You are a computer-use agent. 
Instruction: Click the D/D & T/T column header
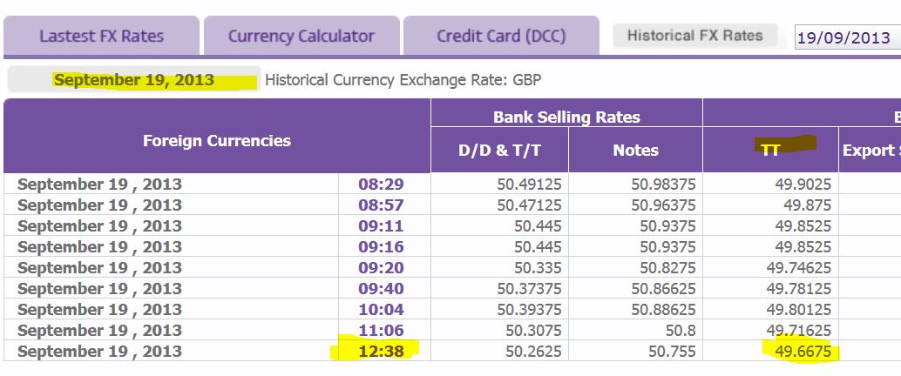499,151
